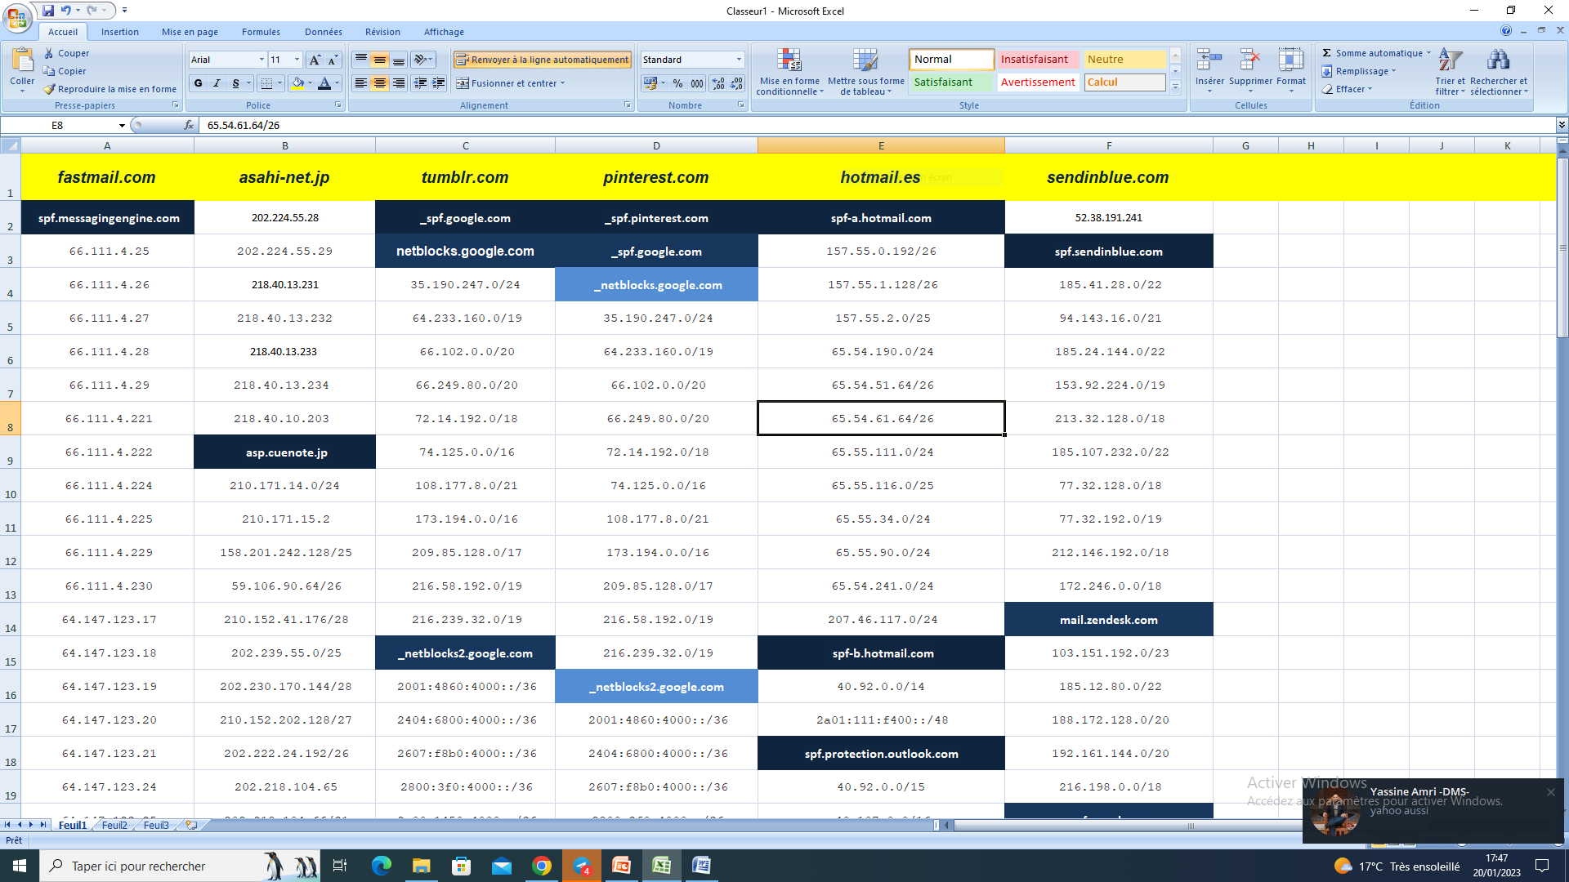
Task: Toggle middle vertical alignment
Action: 380,60
